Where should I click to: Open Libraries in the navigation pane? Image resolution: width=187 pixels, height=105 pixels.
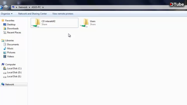10,41
